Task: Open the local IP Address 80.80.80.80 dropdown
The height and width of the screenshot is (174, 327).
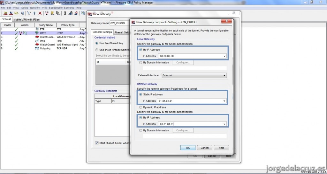Action: (x=224, y=56)
